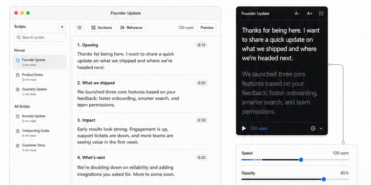The height and width of the screenshot is (185, 371).
Task: Increase teleprompter font size with A+
Action: coord(309,14)
